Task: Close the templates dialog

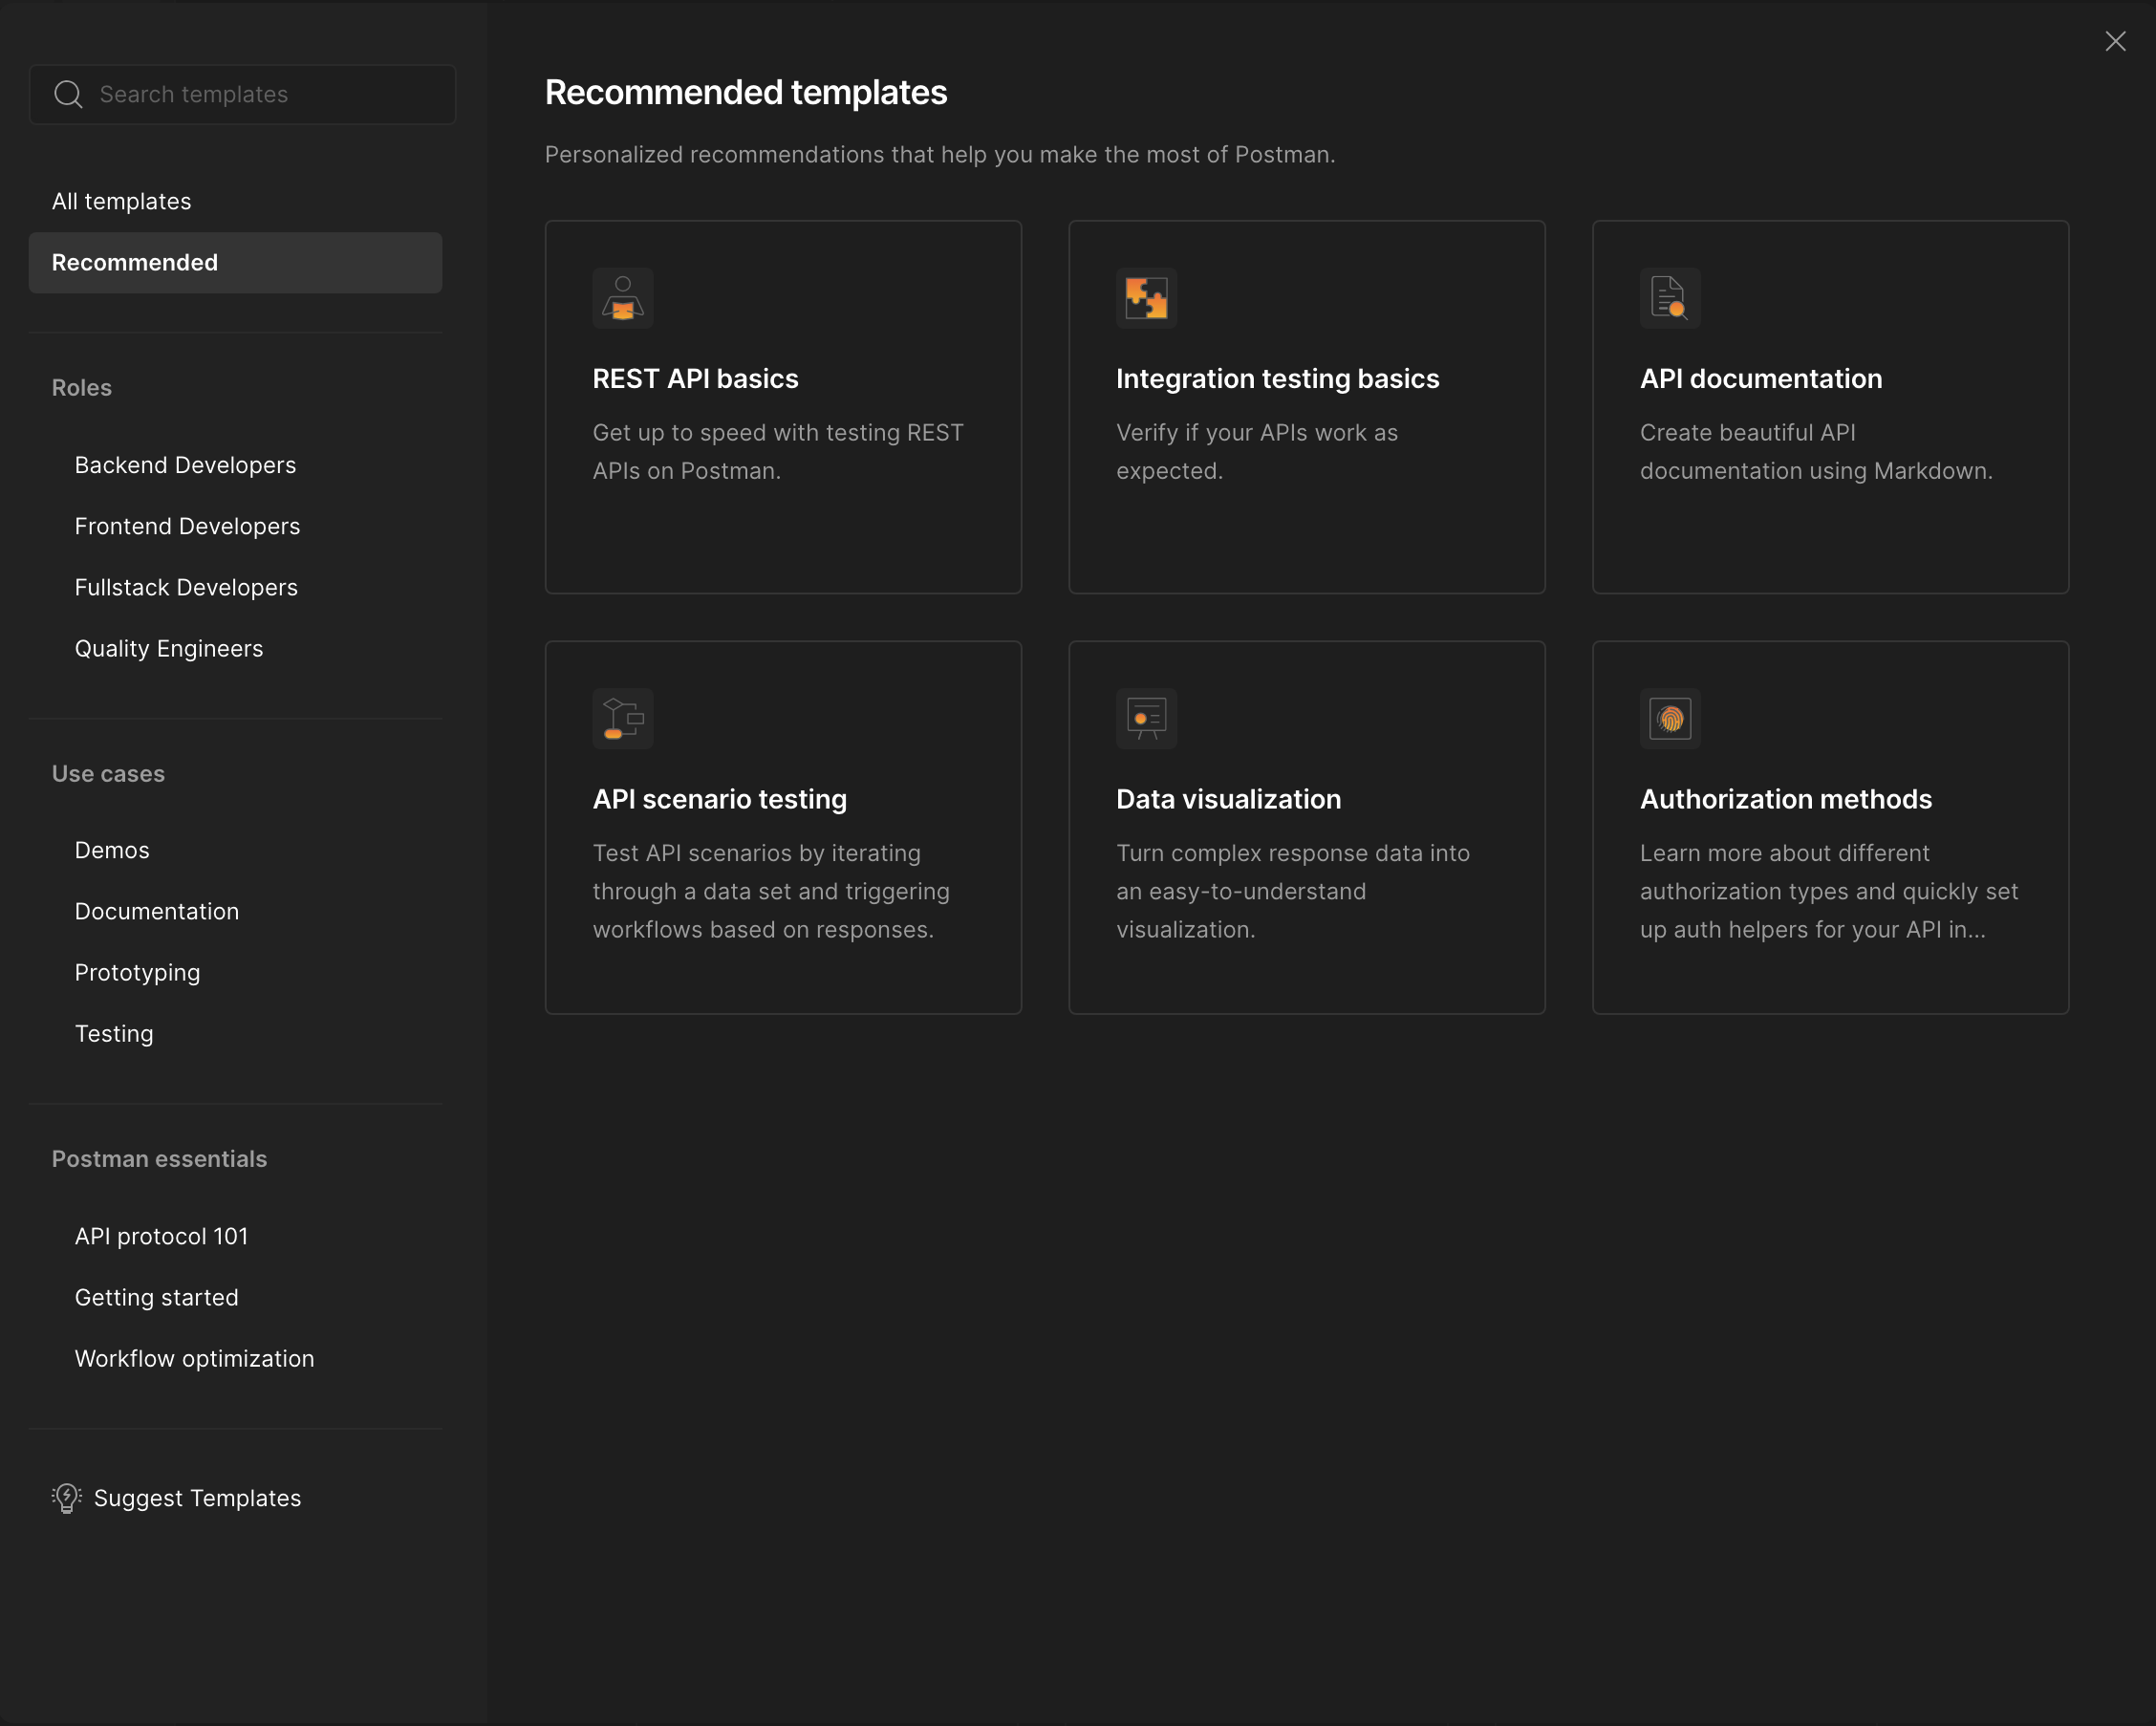Action: pos(2115,41)
